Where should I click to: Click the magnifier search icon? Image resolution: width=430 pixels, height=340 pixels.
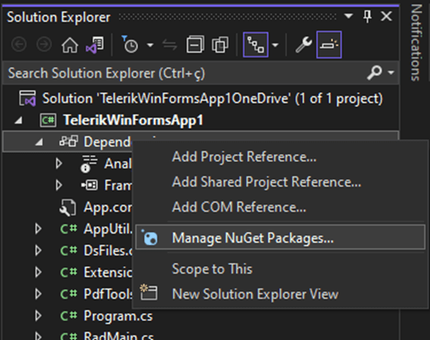[x=374, y=73]
